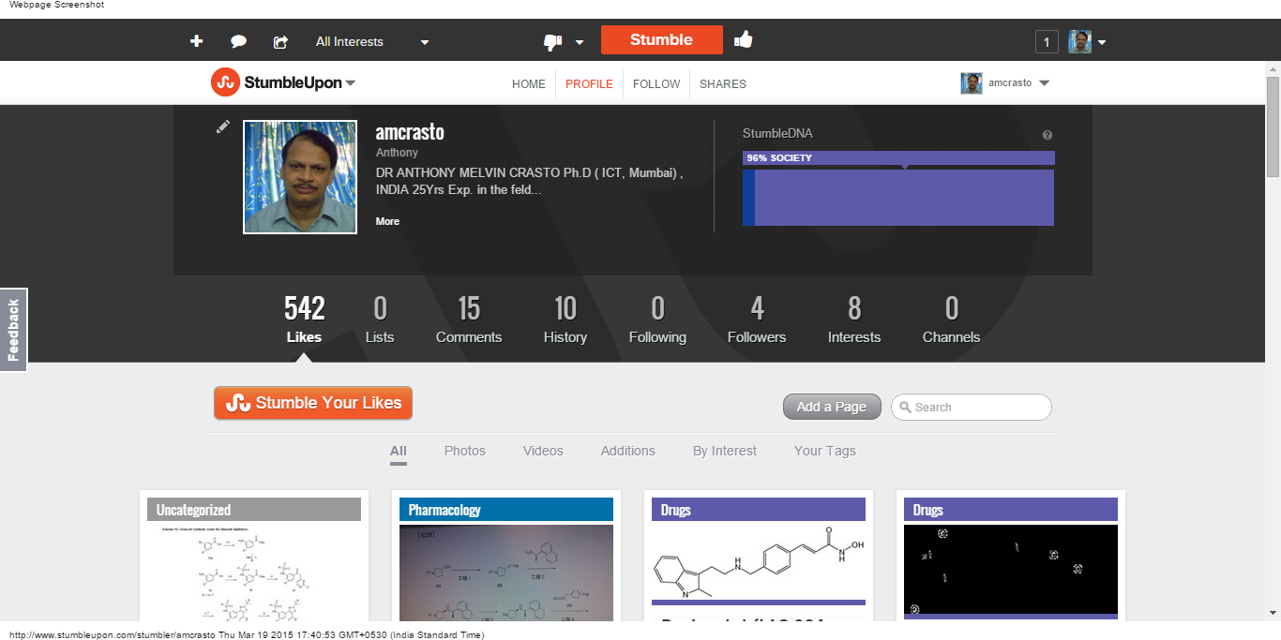Click the StumbleUpon logo
1281x640 pixels.
pyautogui.click(x=276, y=82)
